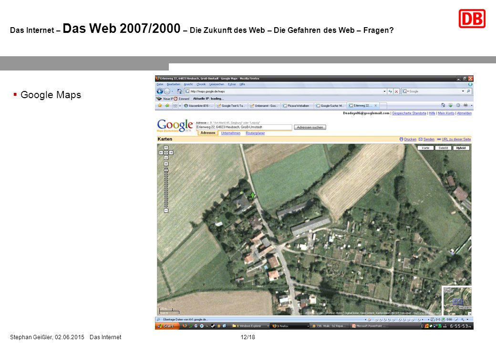Click the yellow star bookmark icon
The image size is (496, 343).
point(160,105)
